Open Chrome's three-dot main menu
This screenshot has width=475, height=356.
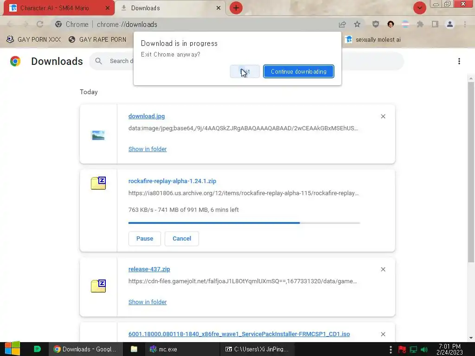click(465, 24)
